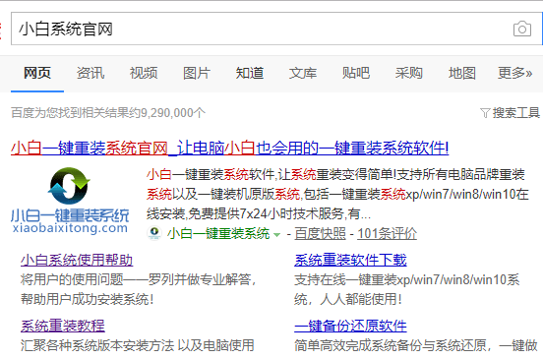Expand the 更多» menu
The height and width of the screenshot is (359, 543).
click(514, 73)
